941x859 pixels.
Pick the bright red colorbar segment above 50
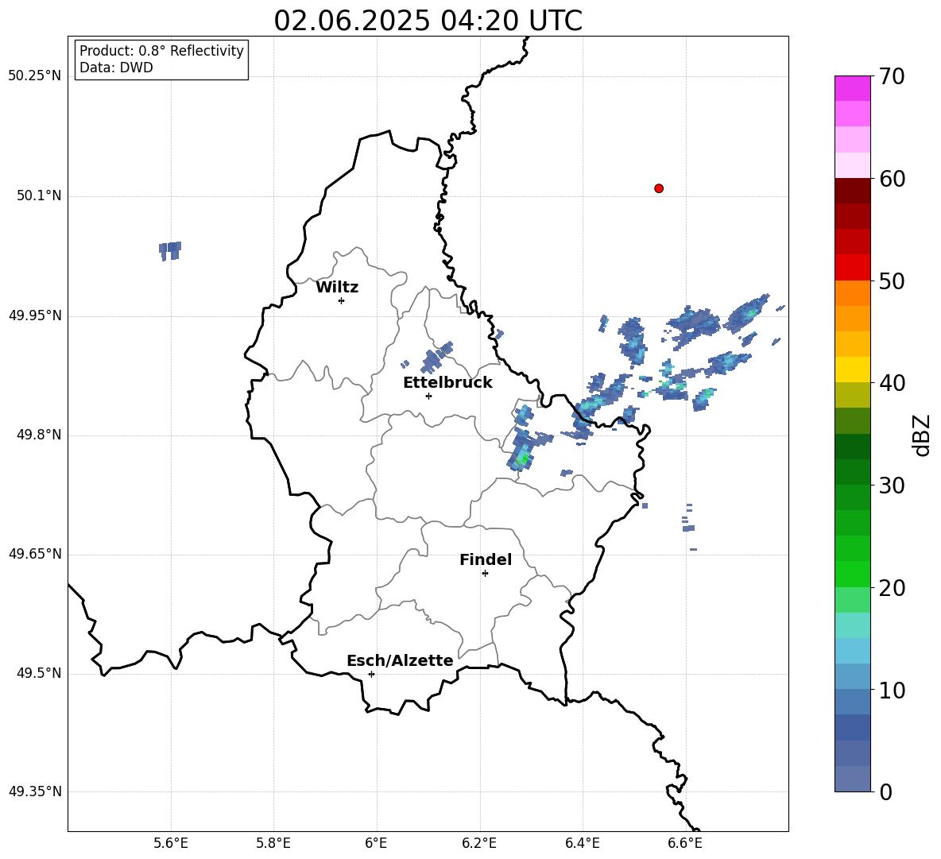(853, 268)
